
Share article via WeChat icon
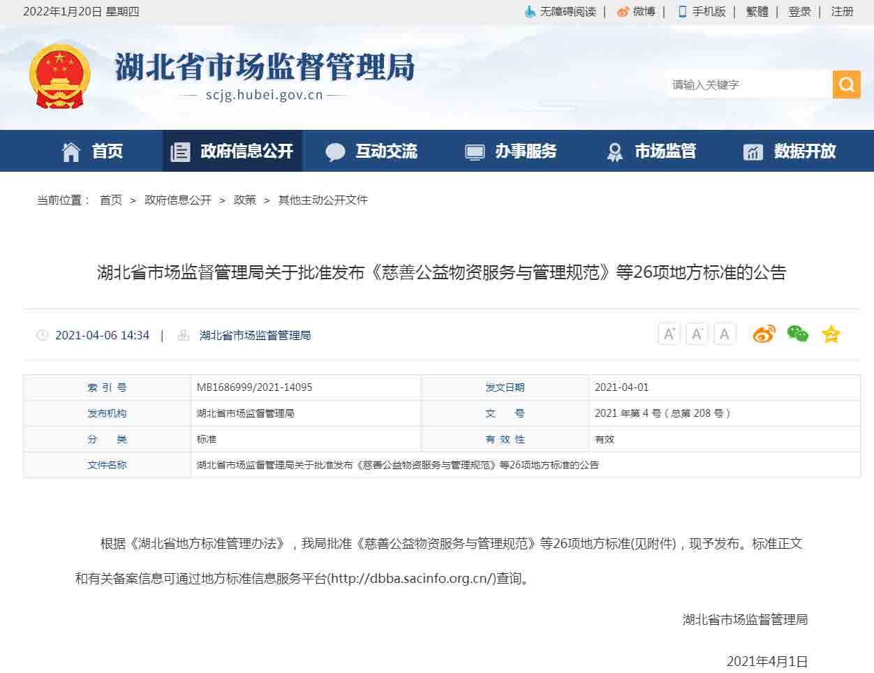797,334
